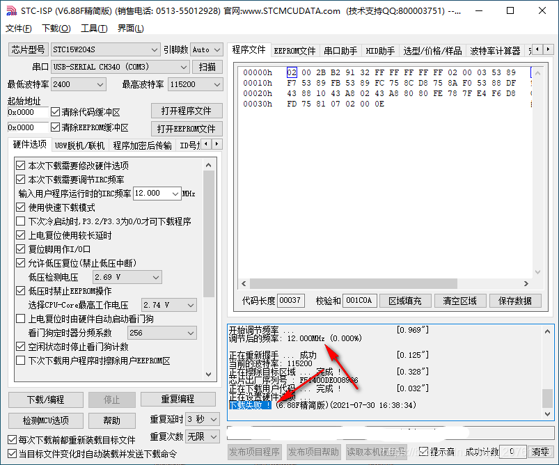Open watchdog prescaler 256 dropdown

tap(162, 333)
